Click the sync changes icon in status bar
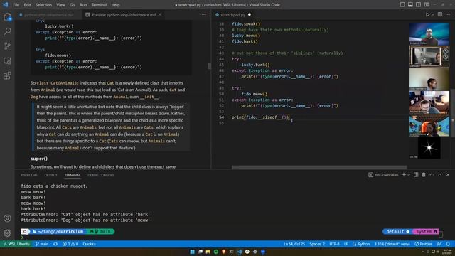 [x=55, y=244]
